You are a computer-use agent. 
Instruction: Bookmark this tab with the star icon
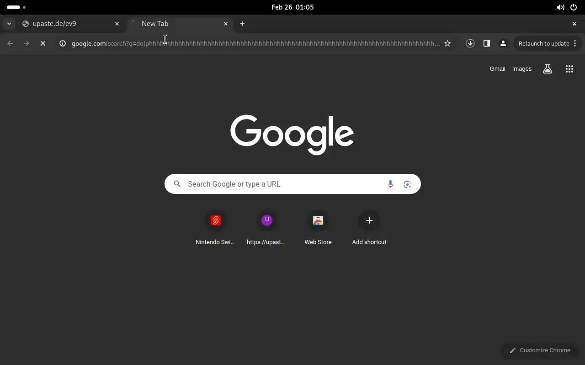point(447,43)
